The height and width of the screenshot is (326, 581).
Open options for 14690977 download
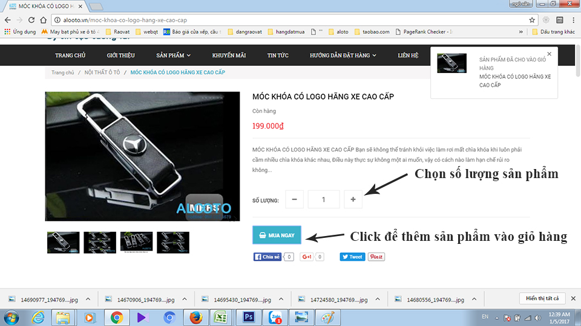pyautogui.click(x=88, y=299)
